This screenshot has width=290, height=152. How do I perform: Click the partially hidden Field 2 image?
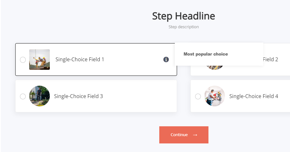point(214,68)
